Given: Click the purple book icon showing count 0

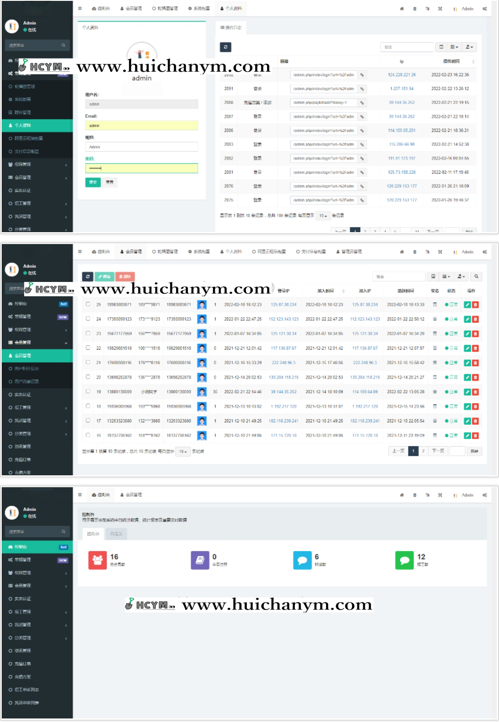Looking at the screenshot, I should click(x=200, y=560).
